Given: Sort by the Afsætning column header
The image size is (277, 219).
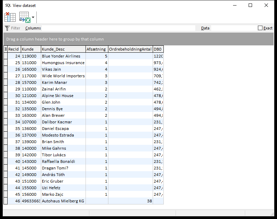Looking at the screenshot, I should [x=97, y=49].
